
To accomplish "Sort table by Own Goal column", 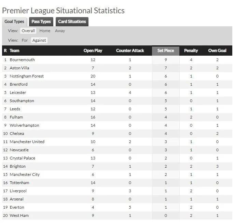I will [217, 51].
